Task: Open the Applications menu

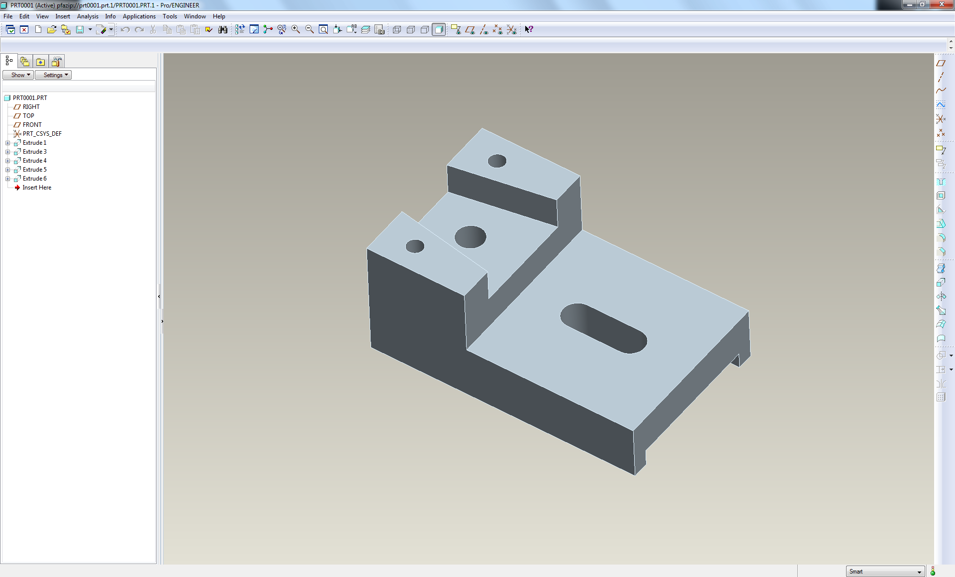Action: [139, 16]
